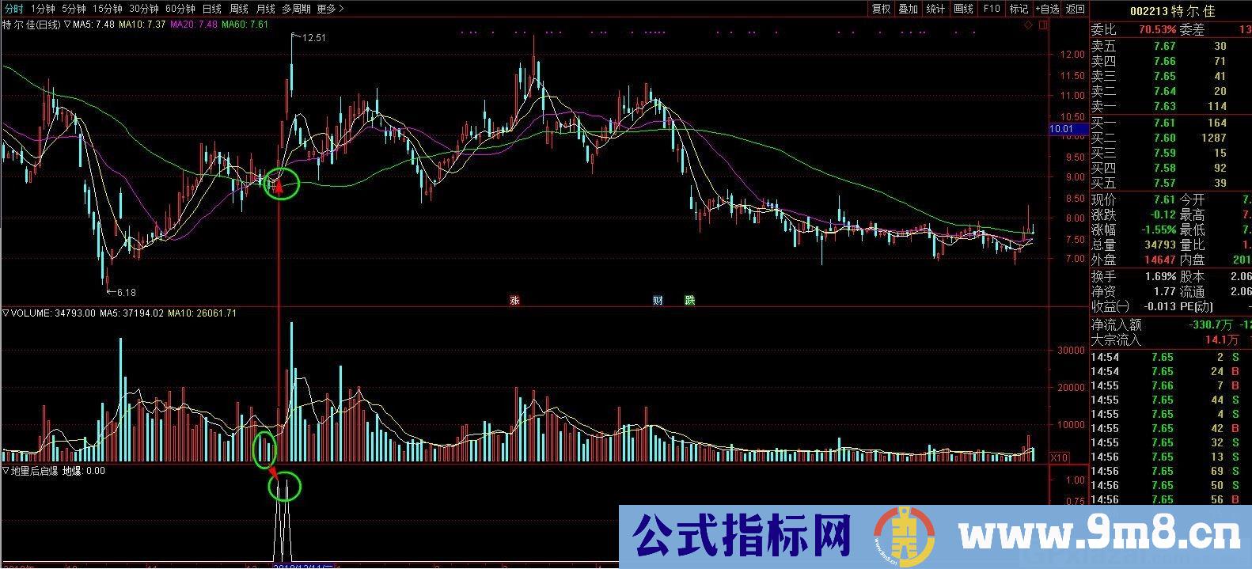Viewport: 1252px width, 569px height.
Task: Click the VOLUME: 34793.00 indicator label
Action: (x=54, y=313)
